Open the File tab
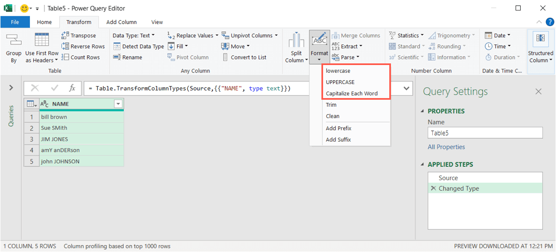The height and width of the screenshot is (252, 556). click(x=15, y=22)
